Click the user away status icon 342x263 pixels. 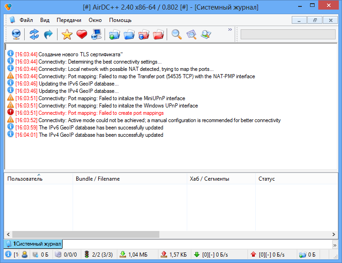tap(25, 254)
